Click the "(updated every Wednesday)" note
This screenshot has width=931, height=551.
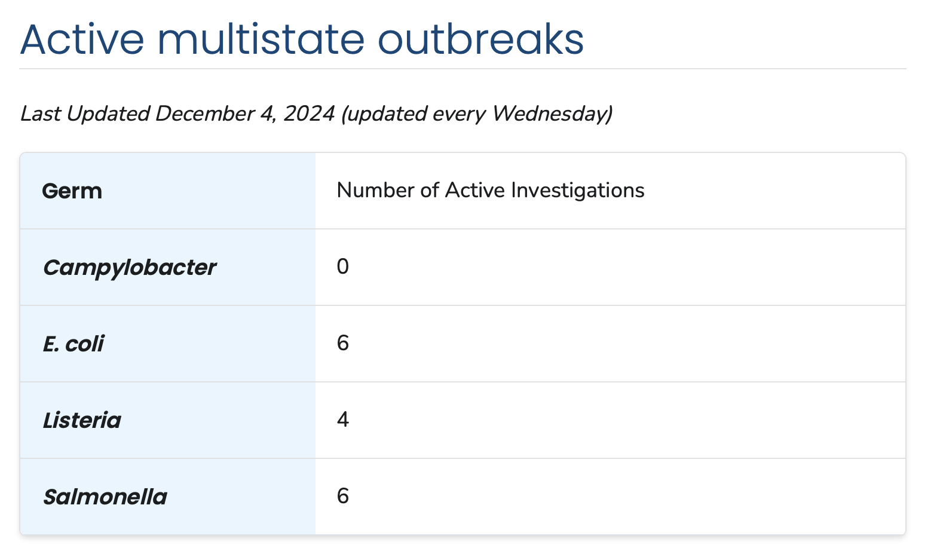coord(477,114)
